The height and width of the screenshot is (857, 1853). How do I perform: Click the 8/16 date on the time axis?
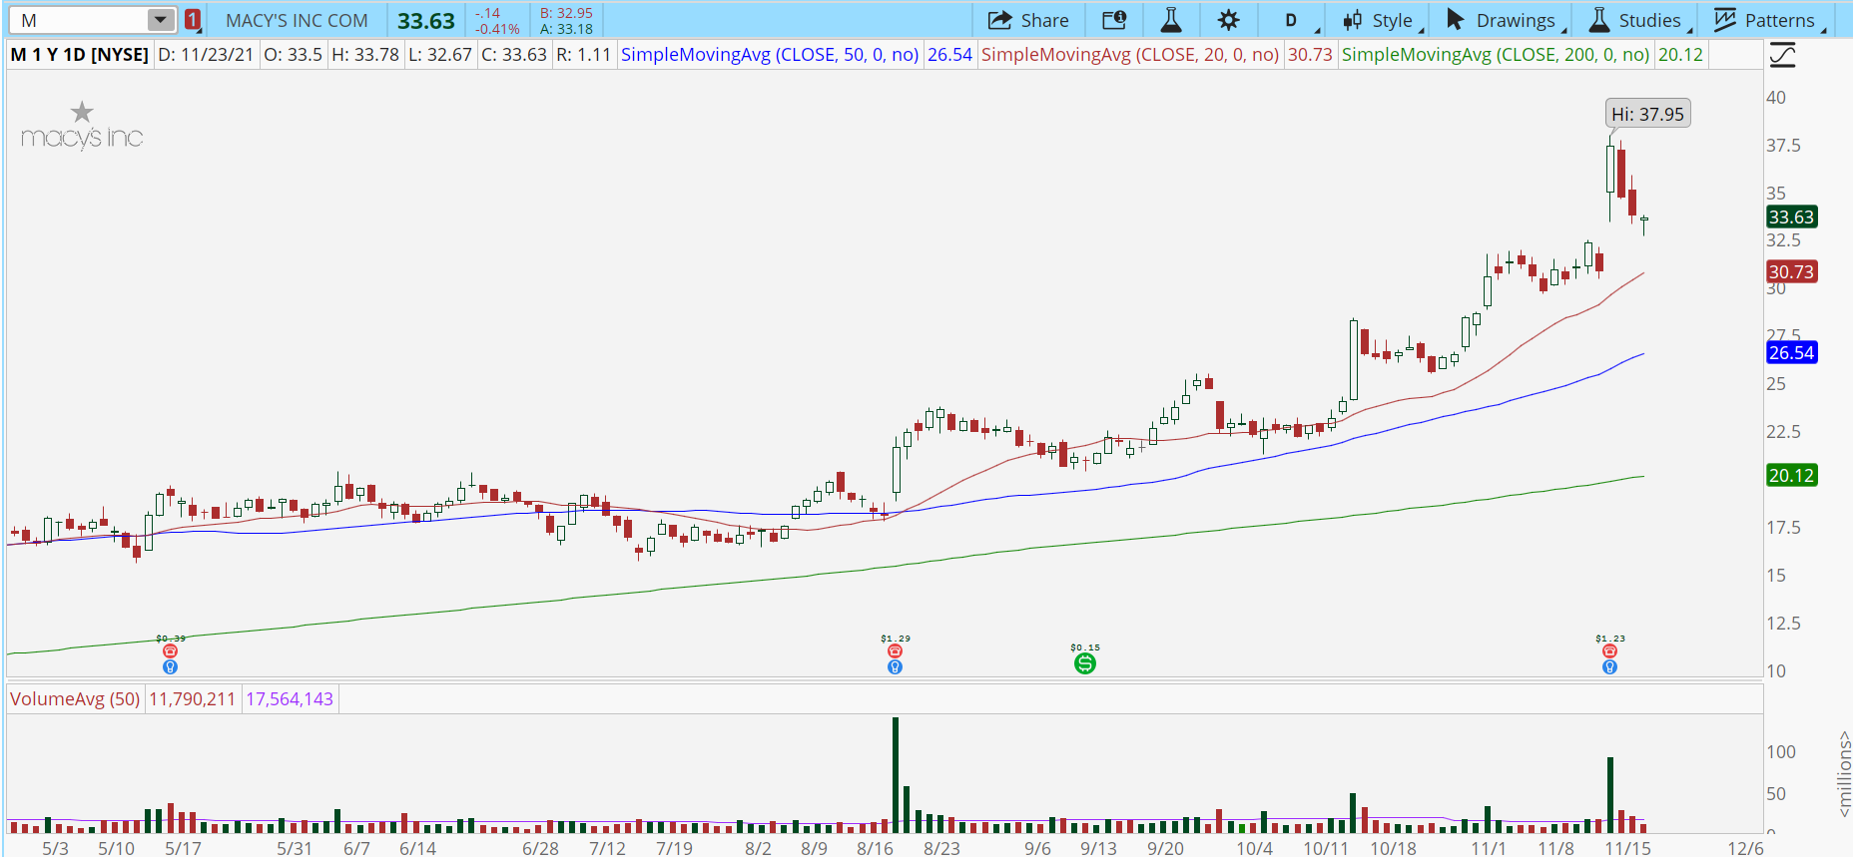875,848
